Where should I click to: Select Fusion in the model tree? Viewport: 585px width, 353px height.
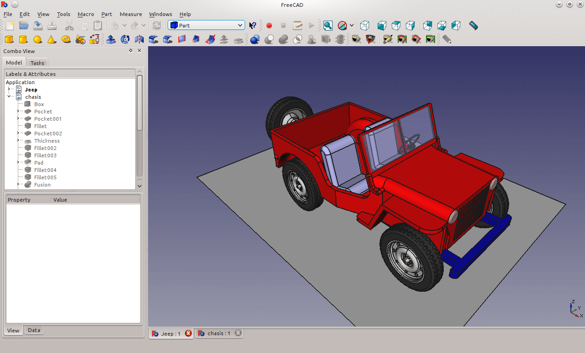coord(43,184)
